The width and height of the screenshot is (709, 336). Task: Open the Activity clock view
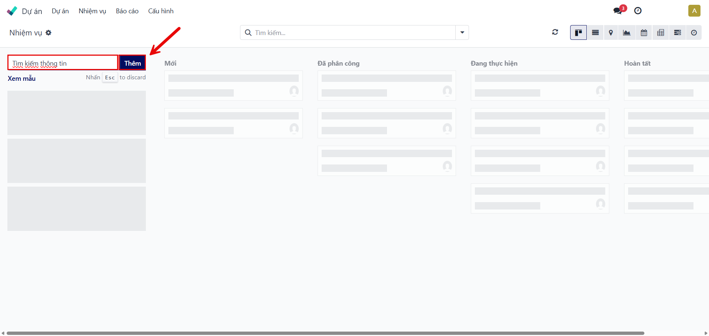point(694,33)
